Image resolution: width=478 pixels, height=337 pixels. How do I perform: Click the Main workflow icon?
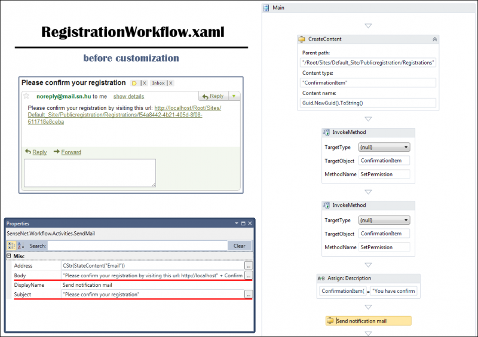(266, 8)
